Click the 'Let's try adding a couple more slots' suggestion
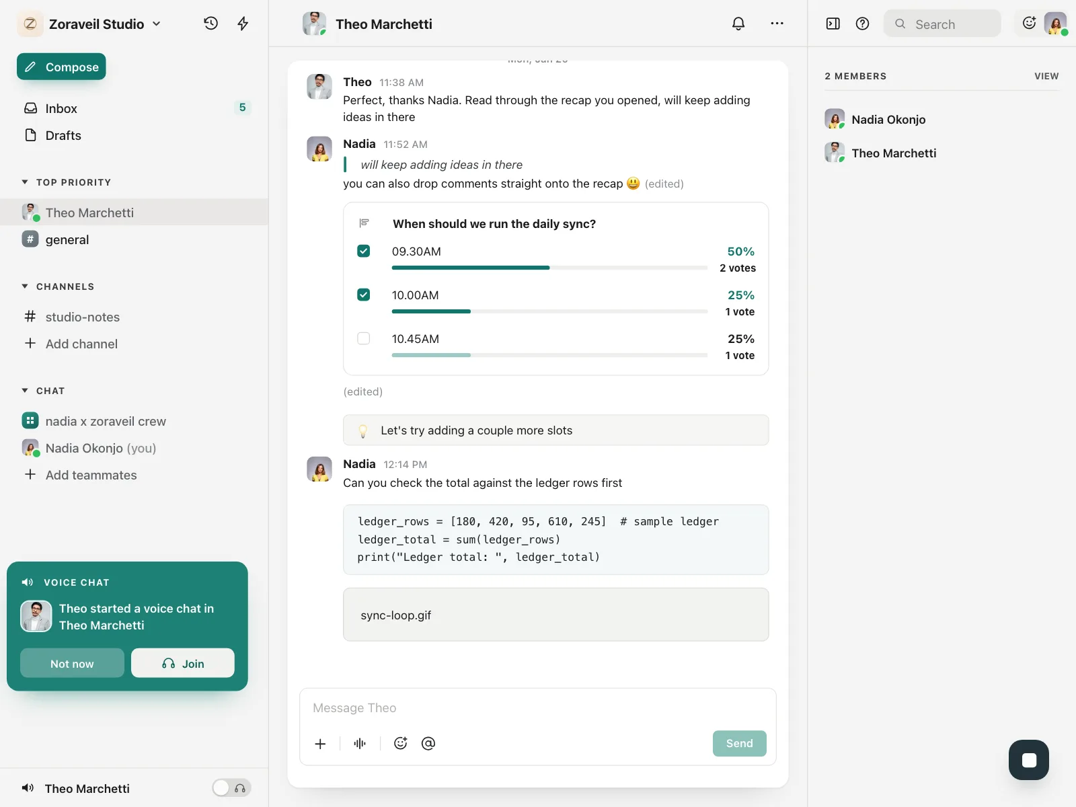This screenshot has height=807, width=1076. coord(555,430)
